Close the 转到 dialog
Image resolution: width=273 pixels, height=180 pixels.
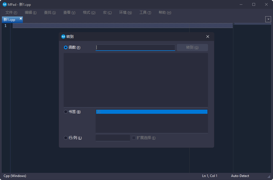click(x=207, y=36)
